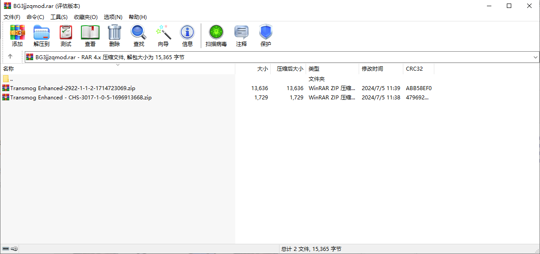Click the 注释 (Comment) toolbar icon
The image size is (540, 254).
point(241,32)
